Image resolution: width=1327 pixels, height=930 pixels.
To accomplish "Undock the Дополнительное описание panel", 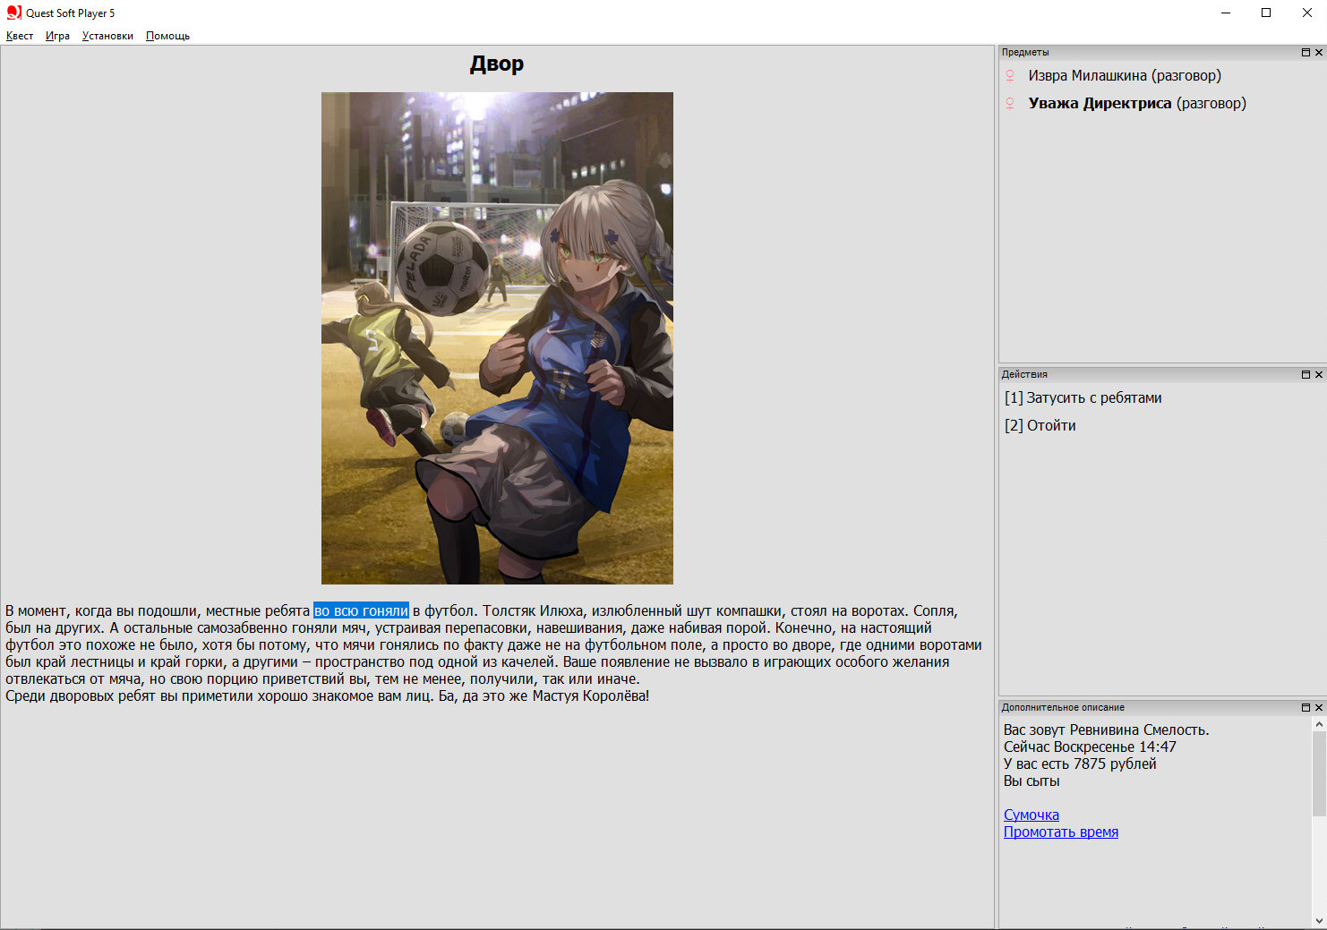I will pos(1306,708).
